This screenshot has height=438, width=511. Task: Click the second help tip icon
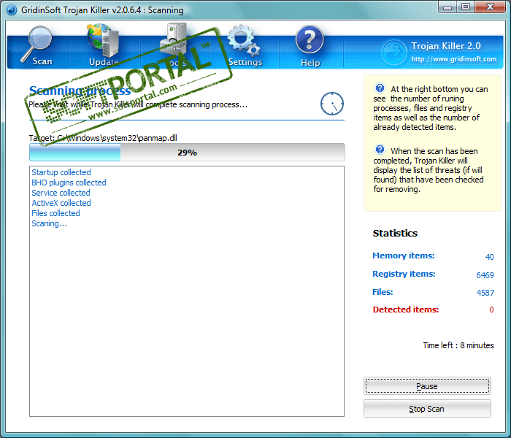(380, 150)
